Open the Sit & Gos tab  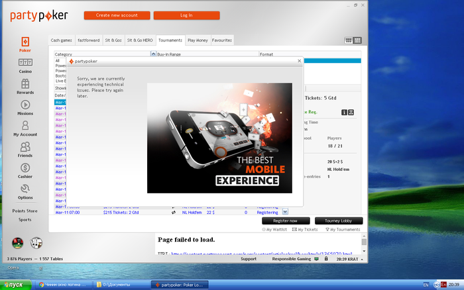113,40
